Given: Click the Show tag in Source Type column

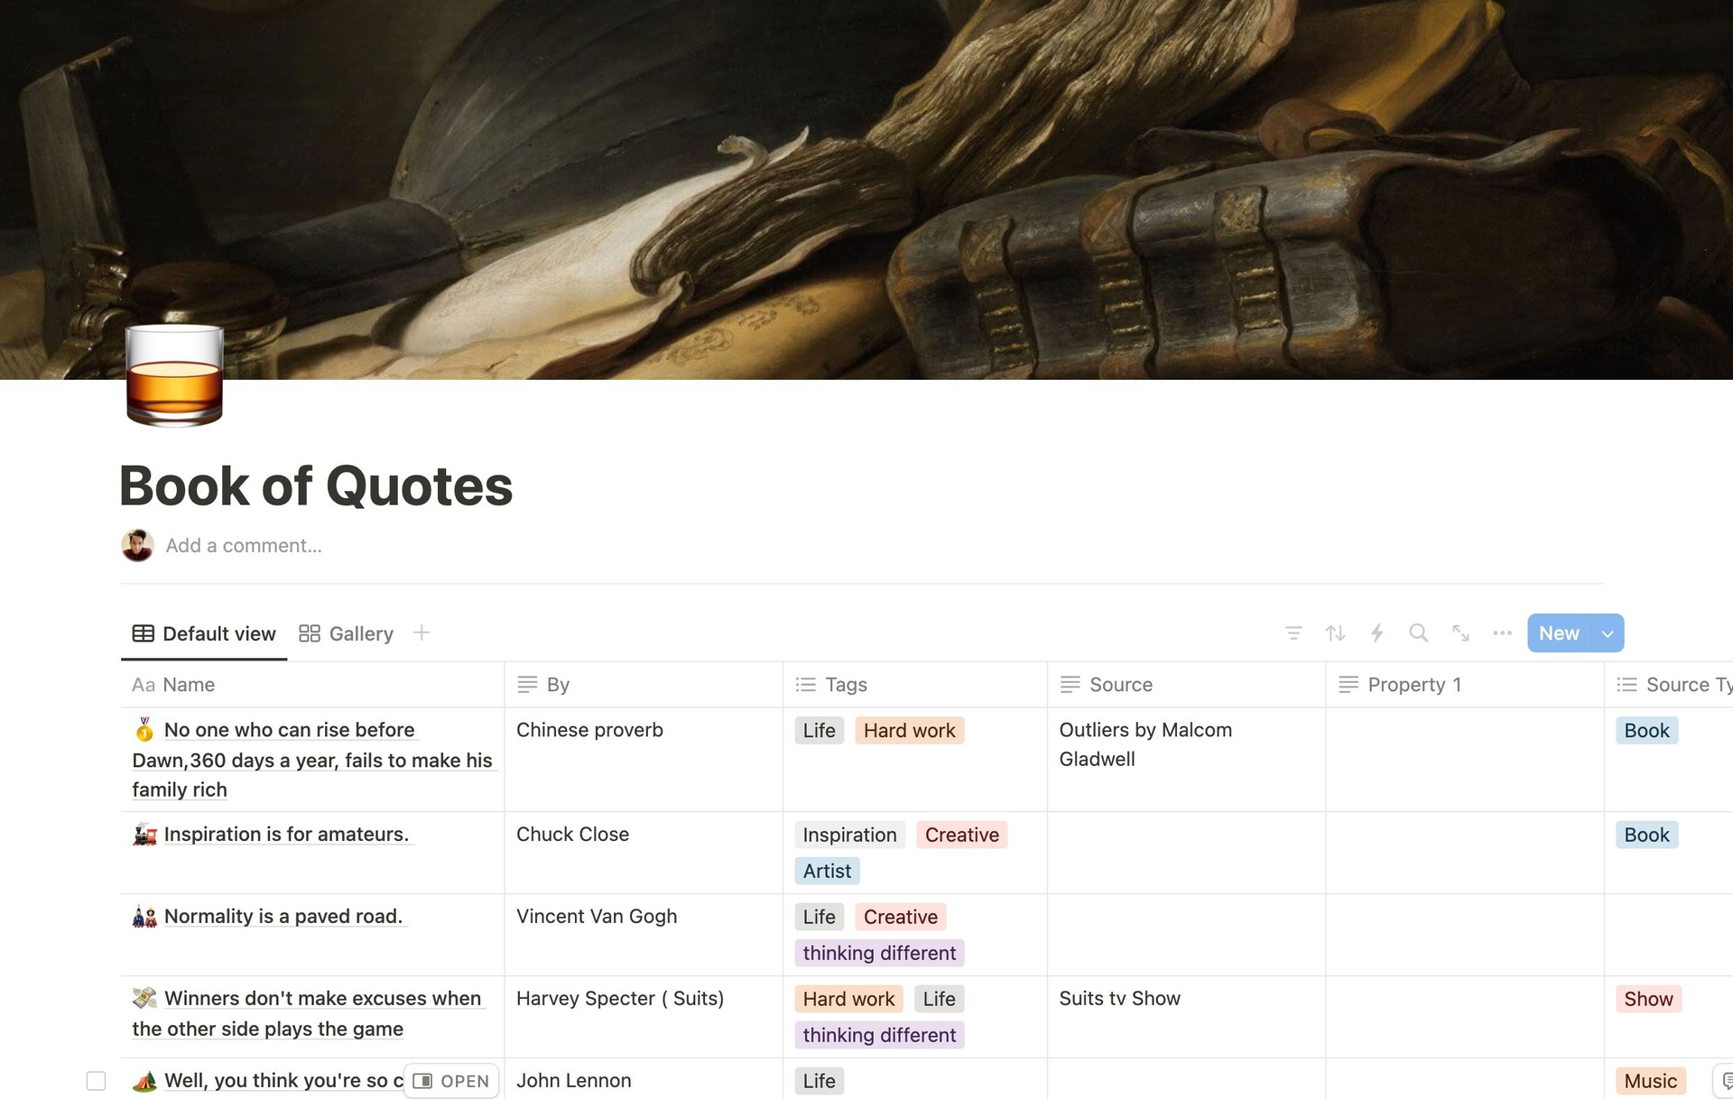Looking at the screenshot, I should tap(1648, 999).
